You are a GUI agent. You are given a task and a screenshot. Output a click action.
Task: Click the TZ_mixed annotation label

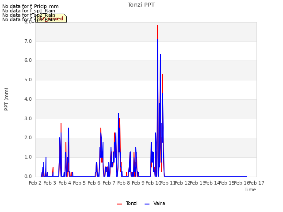point(51,19)
